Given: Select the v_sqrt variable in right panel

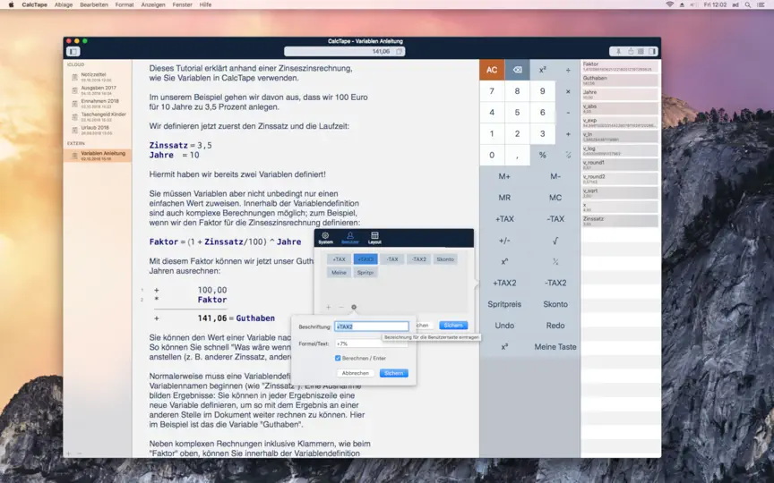Looking at the screenshot, I should click(x=620, y=192).
